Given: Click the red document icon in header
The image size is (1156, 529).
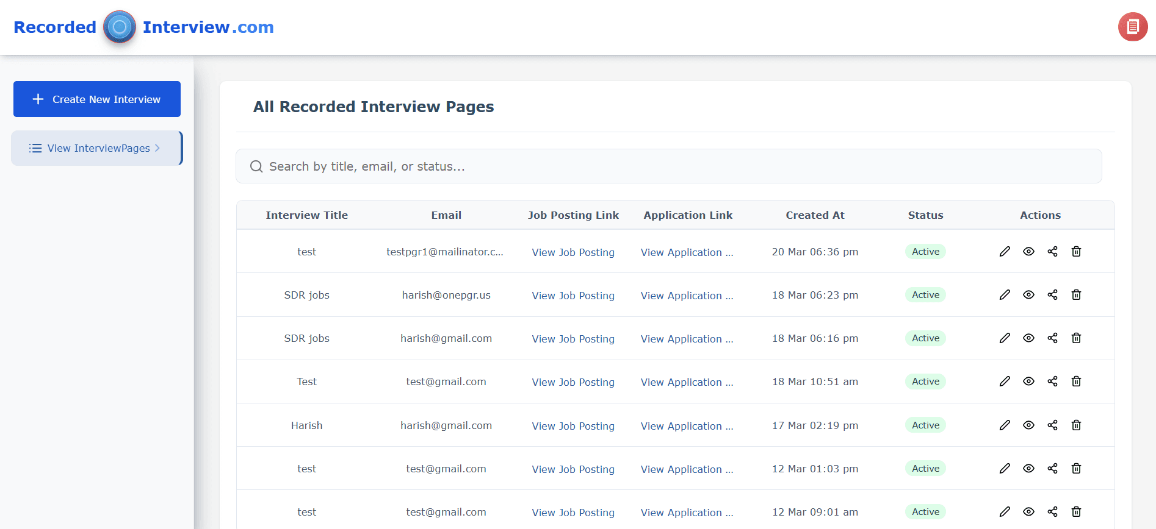Looking at the screenshot, I should (1133, 27).
